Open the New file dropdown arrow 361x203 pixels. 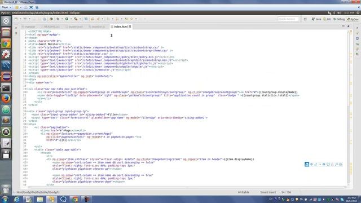20,19
